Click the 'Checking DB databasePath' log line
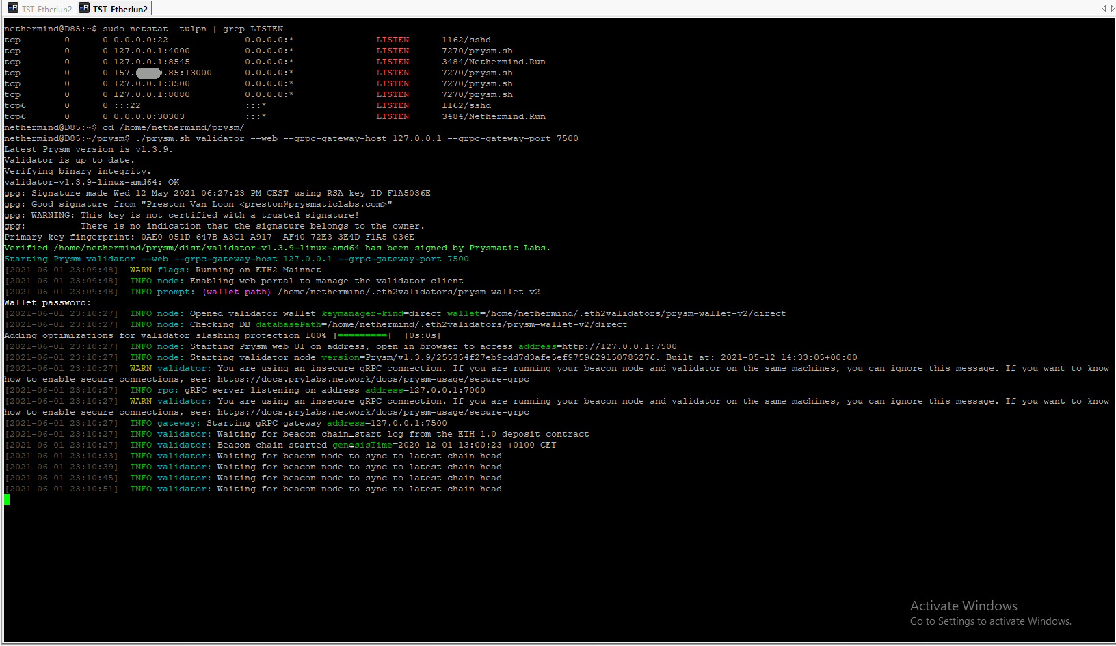This screenshot has width=1116, height=646. (x=316, y=324)
